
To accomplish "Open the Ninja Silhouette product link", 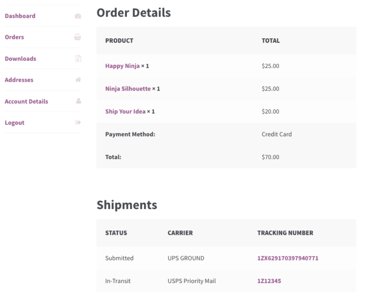I will point(128,89).
